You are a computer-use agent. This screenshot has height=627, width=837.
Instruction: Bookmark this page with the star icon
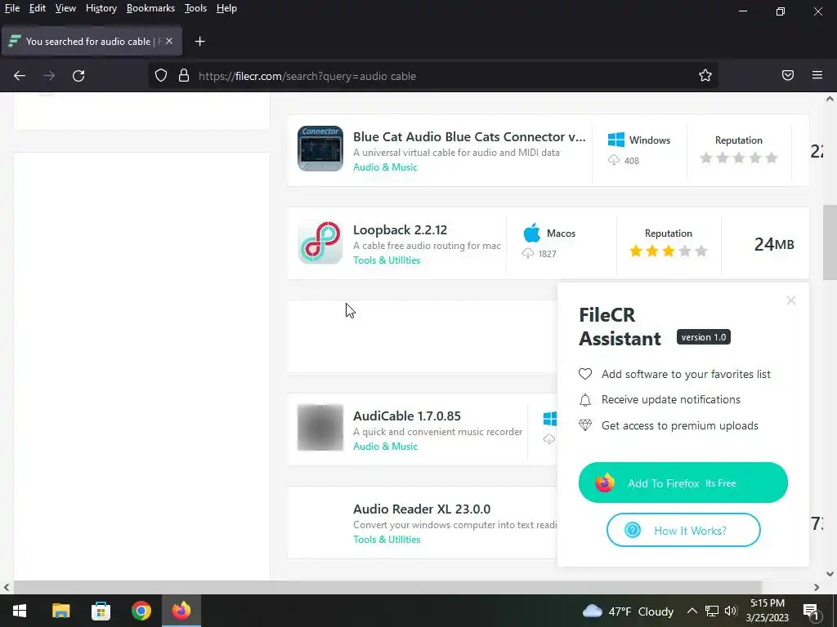pyautogui.click(x=705, y=76)
